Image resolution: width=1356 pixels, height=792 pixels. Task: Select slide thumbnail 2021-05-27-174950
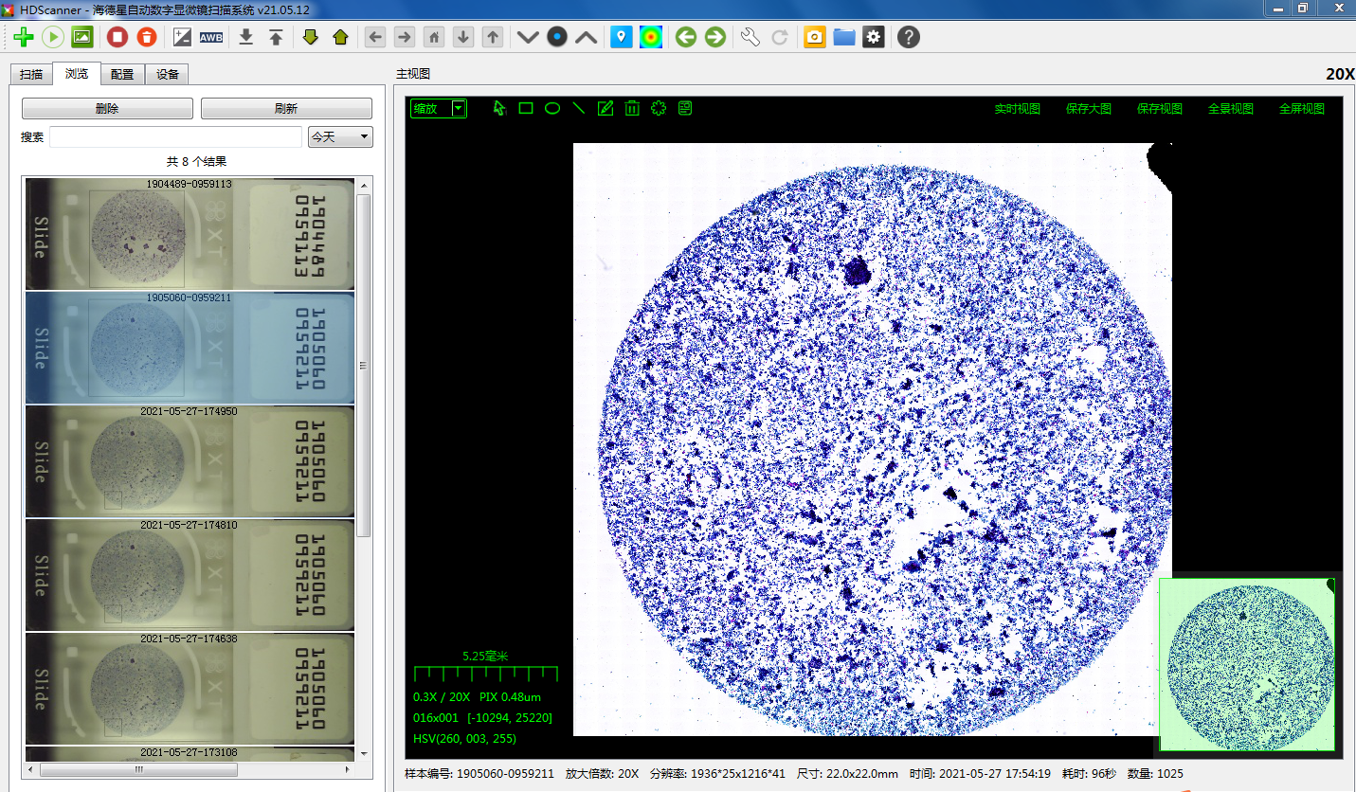pos(190,461)
